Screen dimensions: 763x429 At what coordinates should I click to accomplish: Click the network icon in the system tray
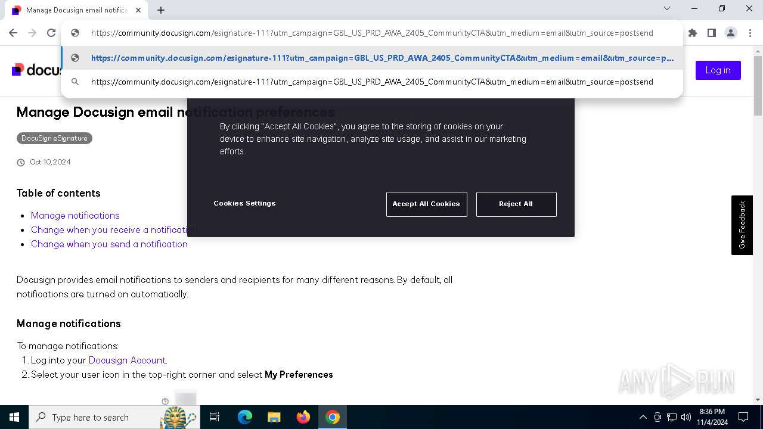[672, 417]
